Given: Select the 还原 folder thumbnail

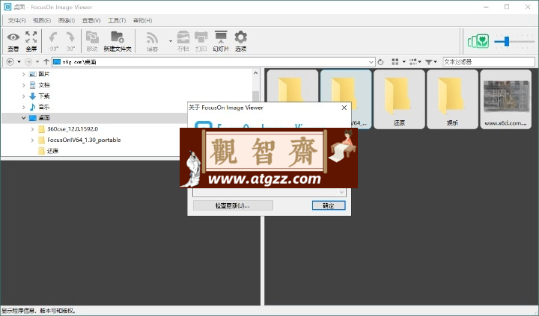Looking at the screenshot, I should point(399,99).
